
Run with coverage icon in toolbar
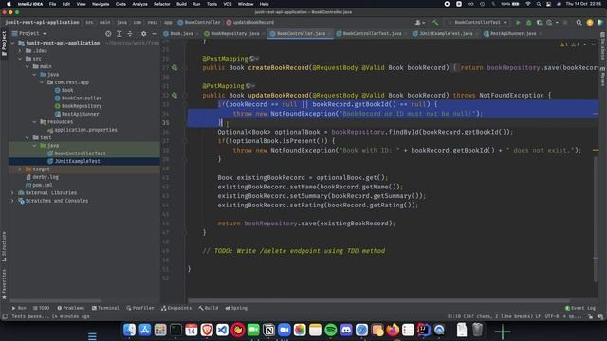[x=540, y=23]
